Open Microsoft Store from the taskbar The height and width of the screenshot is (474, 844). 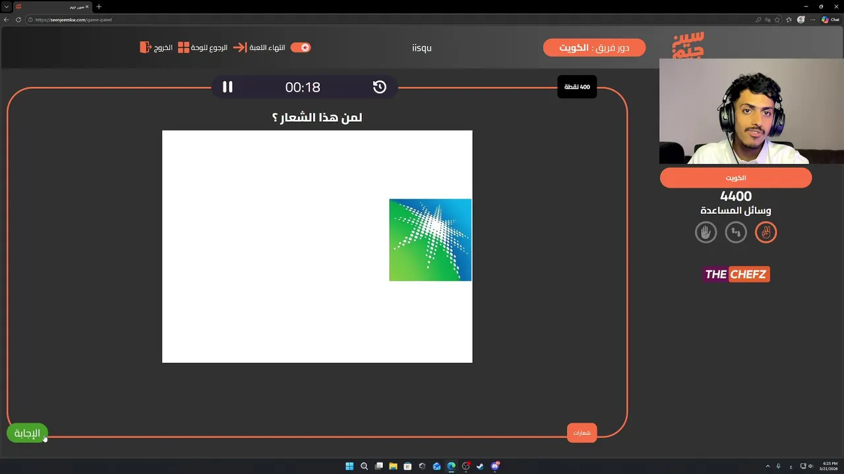click(x=407, y=467)
